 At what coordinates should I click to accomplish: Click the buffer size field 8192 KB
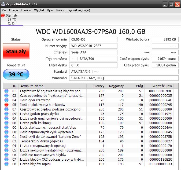[165, 39]
